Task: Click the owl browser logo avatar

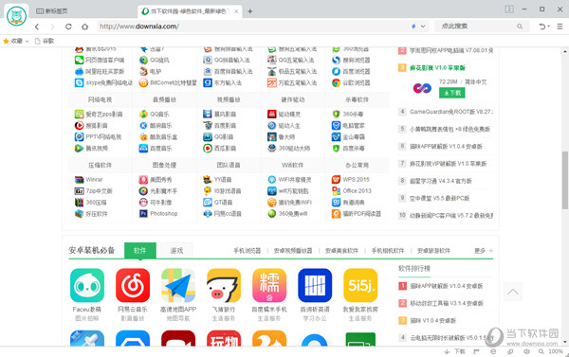Action: (17, 16)
